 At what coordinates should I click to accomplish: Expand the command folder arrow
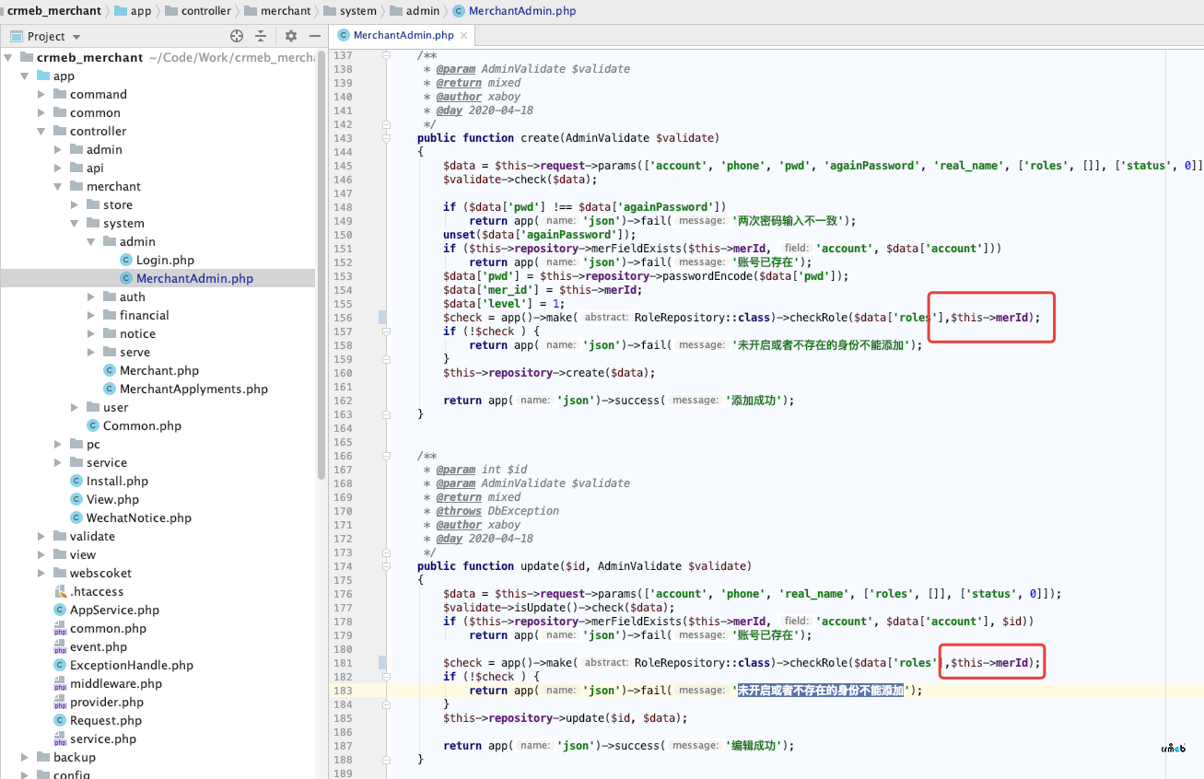point(41,94)
